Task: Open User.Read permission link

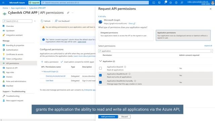Action: coord(49,81)
